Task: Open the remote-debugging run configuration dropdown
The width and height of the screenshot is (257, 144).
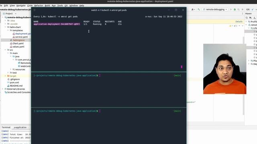Action: [x=215, y=10]
